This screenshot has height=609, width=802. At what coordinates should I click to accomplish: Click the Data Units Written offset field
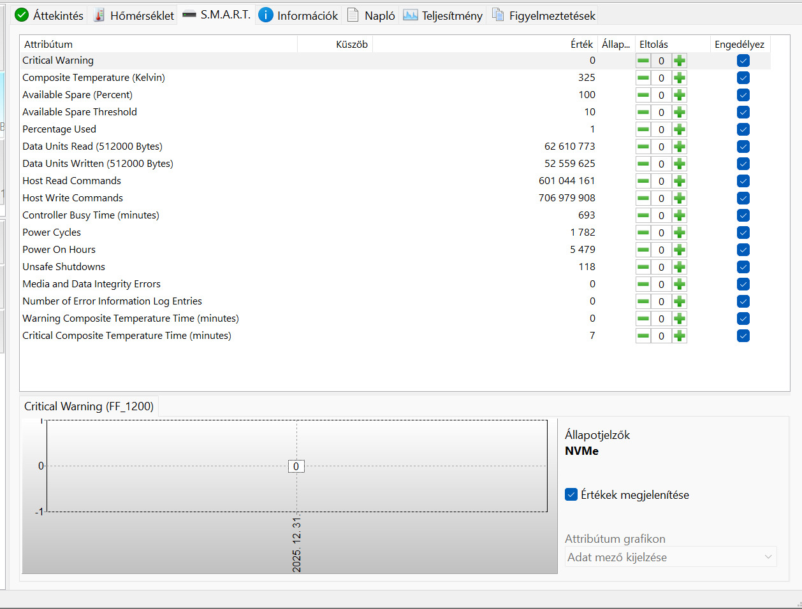tap(661, 164)
